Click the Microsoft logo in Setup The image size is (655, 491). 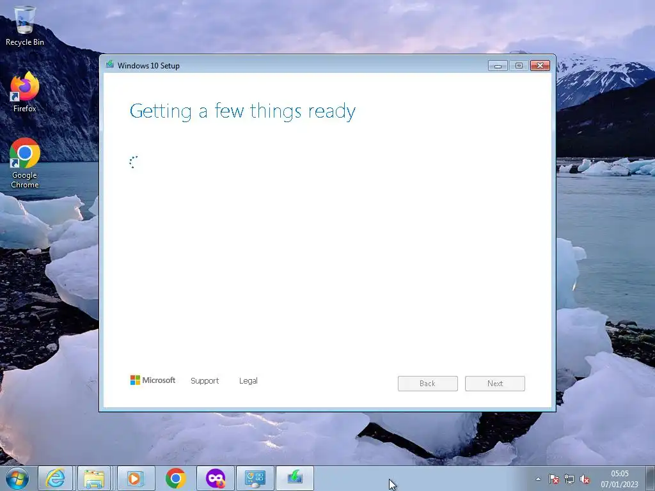pyautogui.click(x=152, y=380)
